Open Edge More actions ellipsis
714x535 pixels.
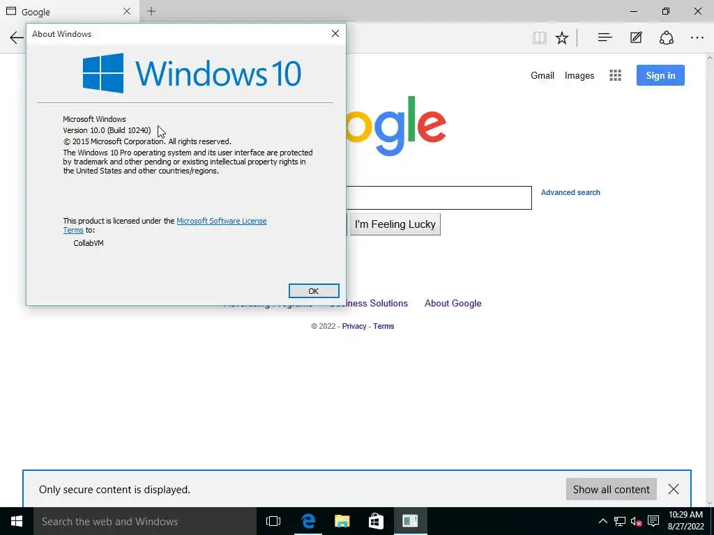click(697, 38)
